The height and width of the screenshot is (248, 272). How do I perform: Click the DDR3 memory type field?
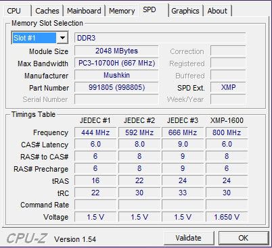160,38
